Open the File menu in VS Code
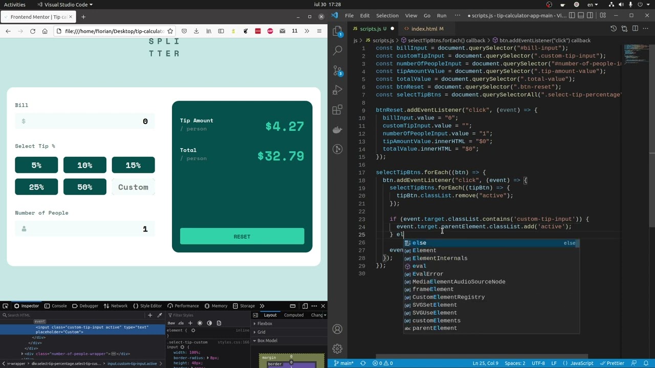This screenshot has height=368, width=655. coord(349,16)
